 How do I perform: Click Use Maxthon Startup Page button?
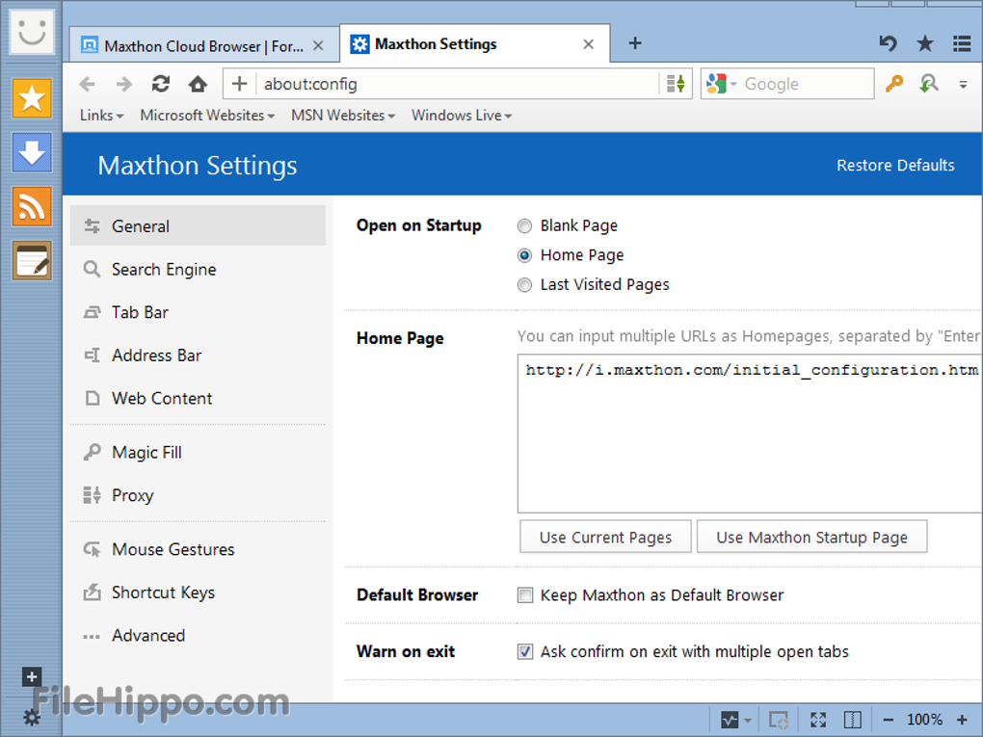811,537
